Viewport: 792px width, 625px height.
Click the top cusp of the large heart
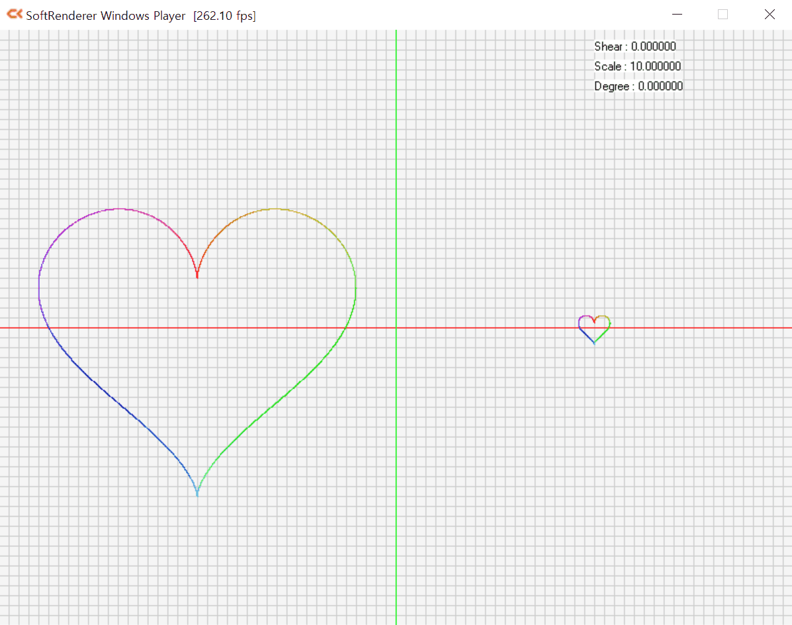click(x=197, y=276)
